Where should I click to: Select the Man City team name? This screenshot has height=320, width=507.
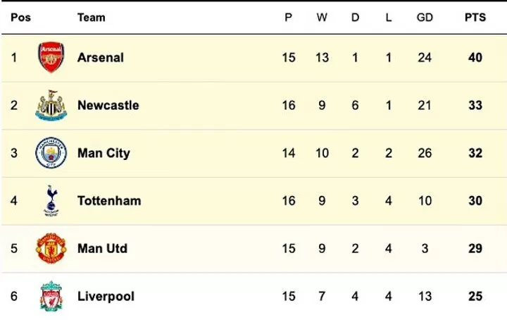tap(104, 153)
